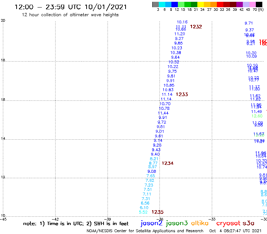Click the gray swatch in the color scale

pyautogui.click(x=156, y=4)
